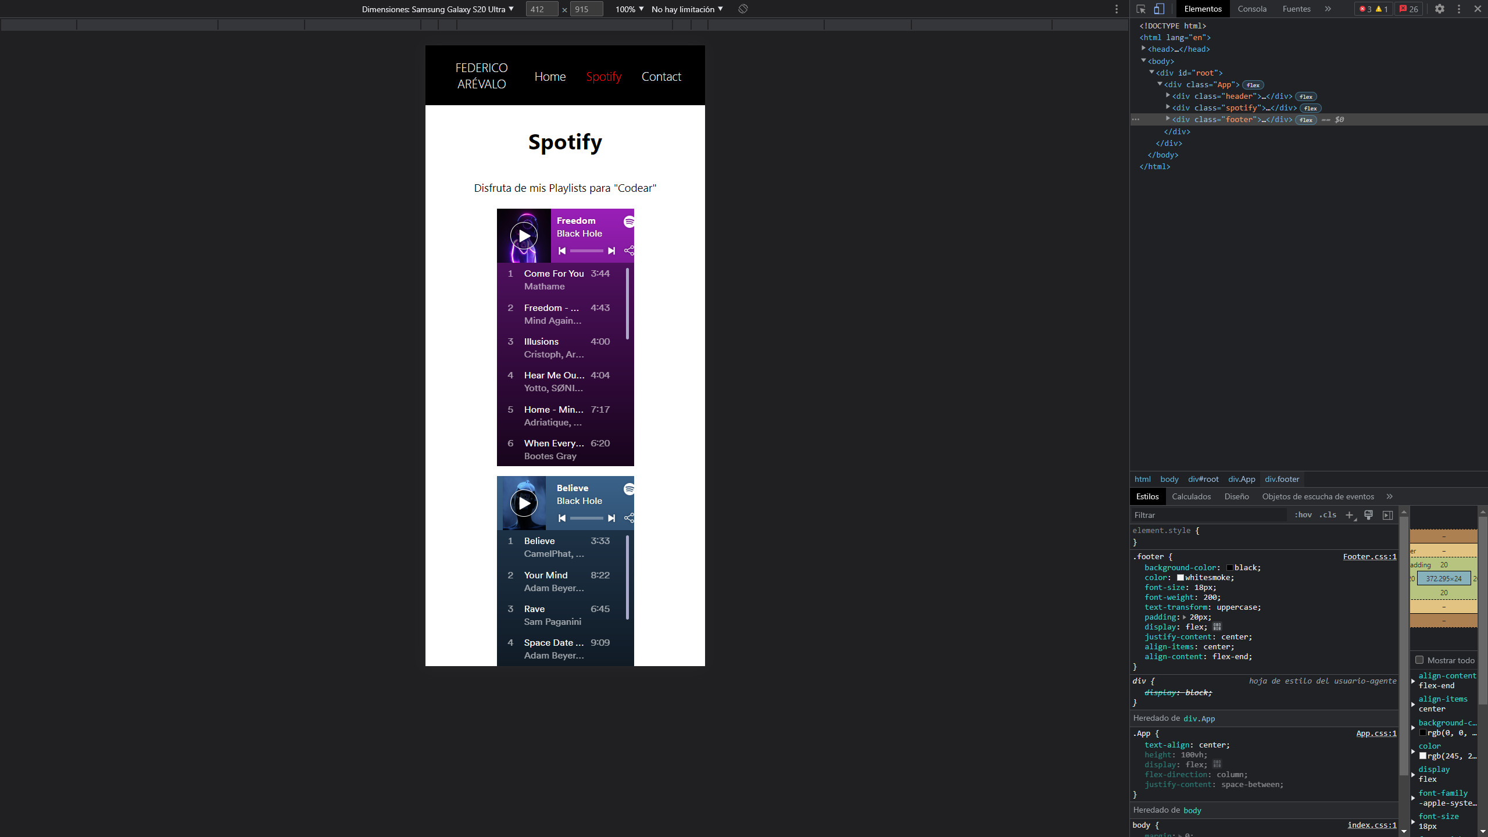
Task: Check the Mostrar todo checkbox
Action: (1419, 660)
